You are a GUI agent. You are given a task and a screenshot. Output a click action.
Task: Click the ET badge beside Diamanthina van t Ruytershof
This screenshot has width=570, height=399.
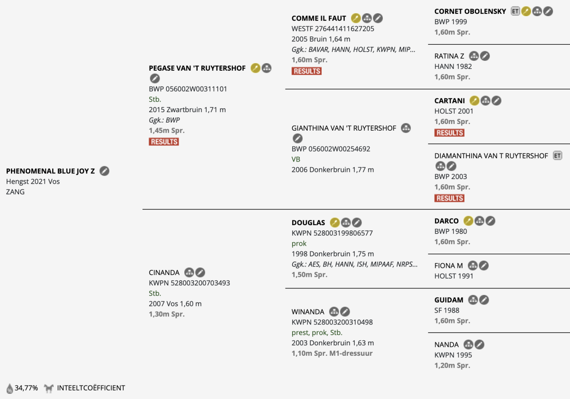click(558, 155)
